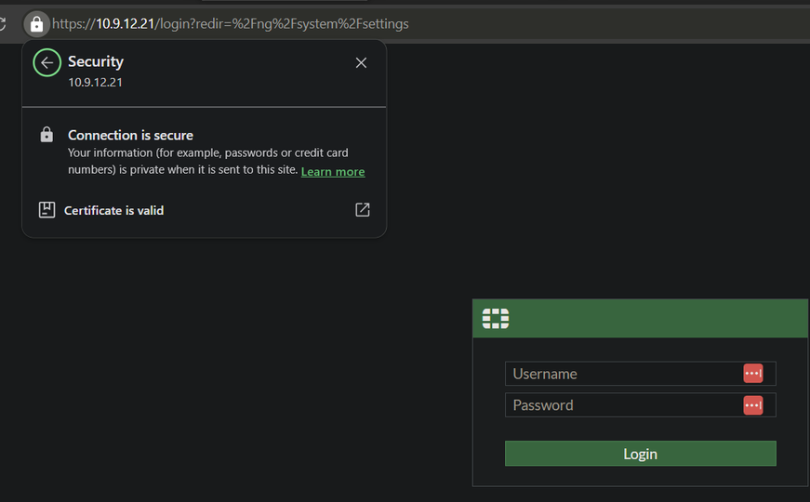Click the 10.9.12.21 host under Security
810x502 pixels.
click(96, 82)
